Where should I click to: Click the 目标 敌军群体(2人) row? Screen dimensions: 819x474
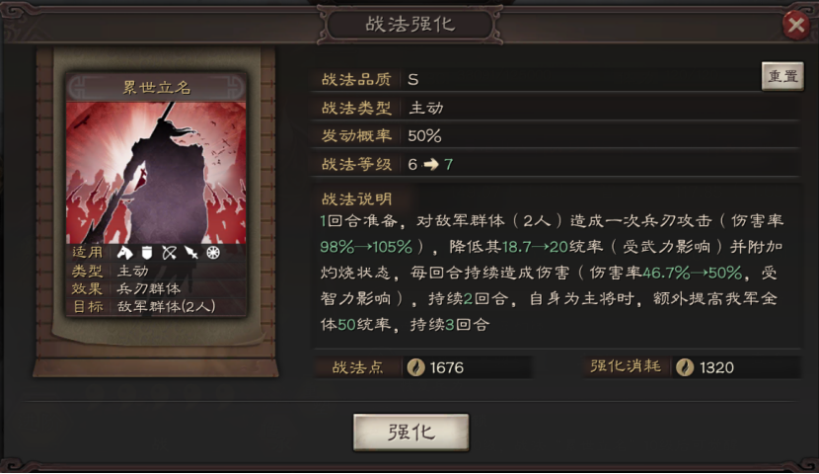[x=156, y=307]
